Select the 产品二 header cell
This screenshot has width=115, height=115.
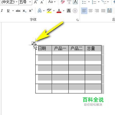coord(77,50)
